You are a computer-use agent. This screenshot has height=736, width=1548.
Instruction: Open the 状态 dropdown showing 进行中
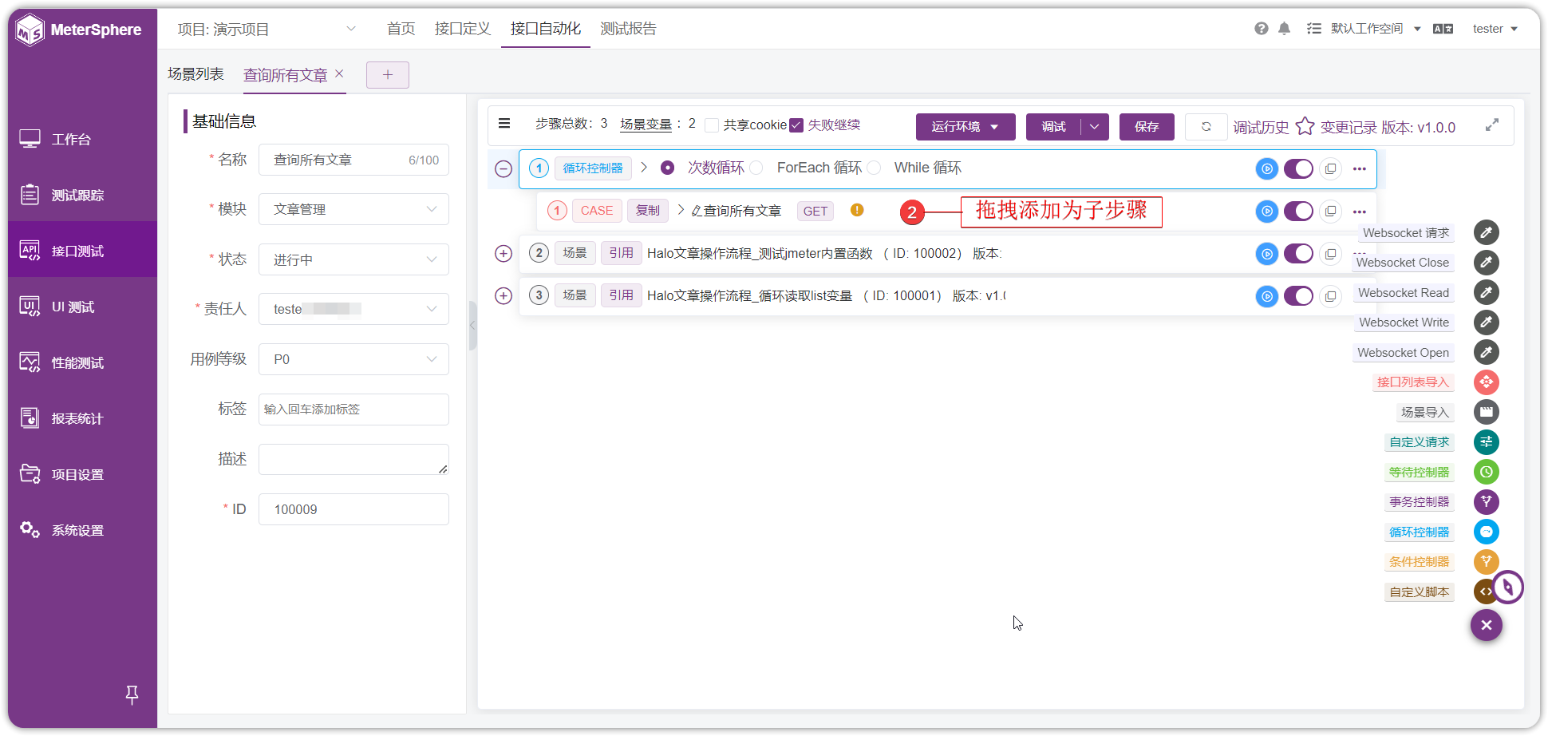pos(353,259)
